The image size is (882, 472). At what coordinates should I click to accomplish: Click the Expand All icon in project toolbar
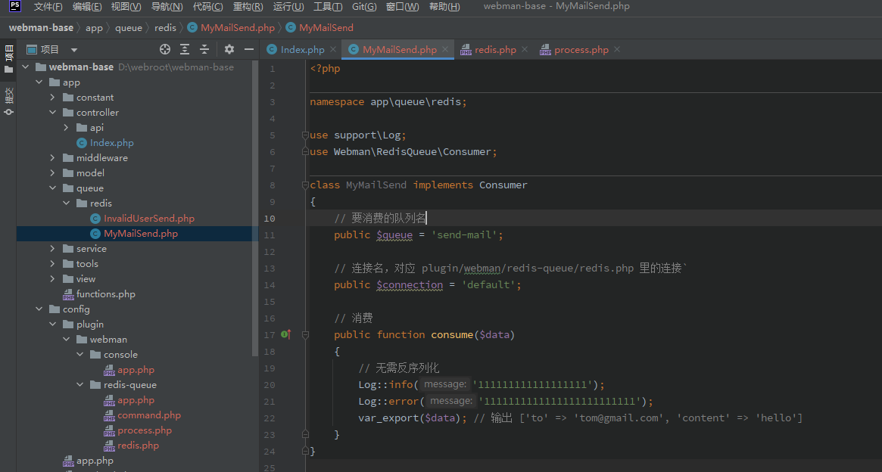[x=185, y=49]
